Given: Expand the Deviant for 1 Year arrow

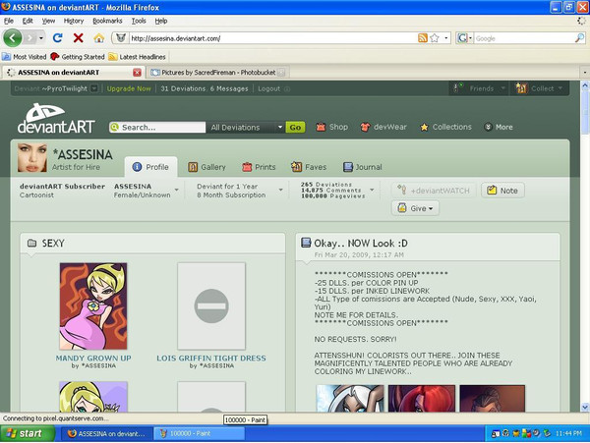Looking at the screenshot, I should (280, 191).
